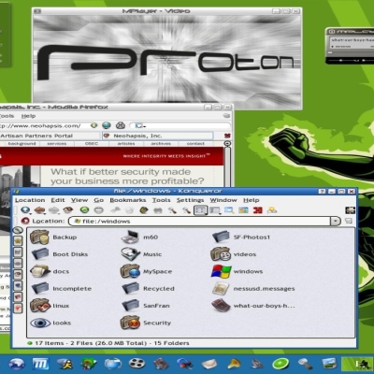Open the magnifier search icon in taskbar
The width and height of the screenshot is (374, 374).
tap(305, 364)
